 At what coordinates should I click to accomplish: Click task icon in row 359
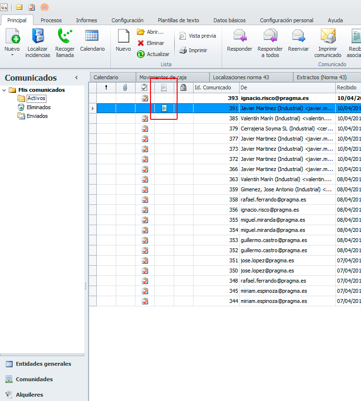click(x=145, y=189)
